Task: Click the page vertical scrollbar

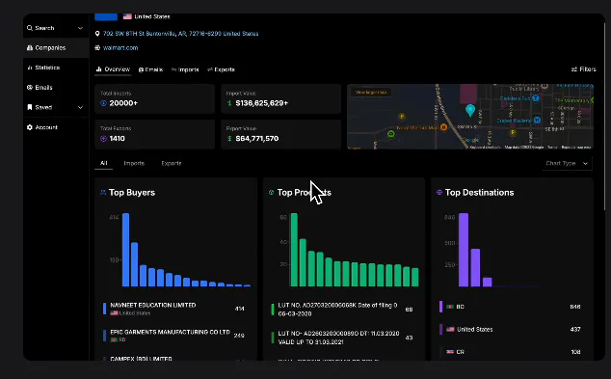Action: click(604, 117)
